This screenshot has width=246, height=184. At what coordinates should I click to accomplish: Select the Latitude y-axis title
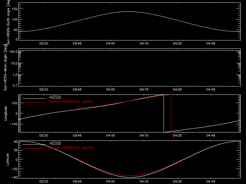point(7,159)
